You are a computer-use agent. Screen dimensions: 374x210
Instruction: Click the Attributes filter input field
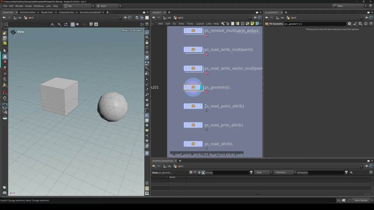[x=326, y=172]
